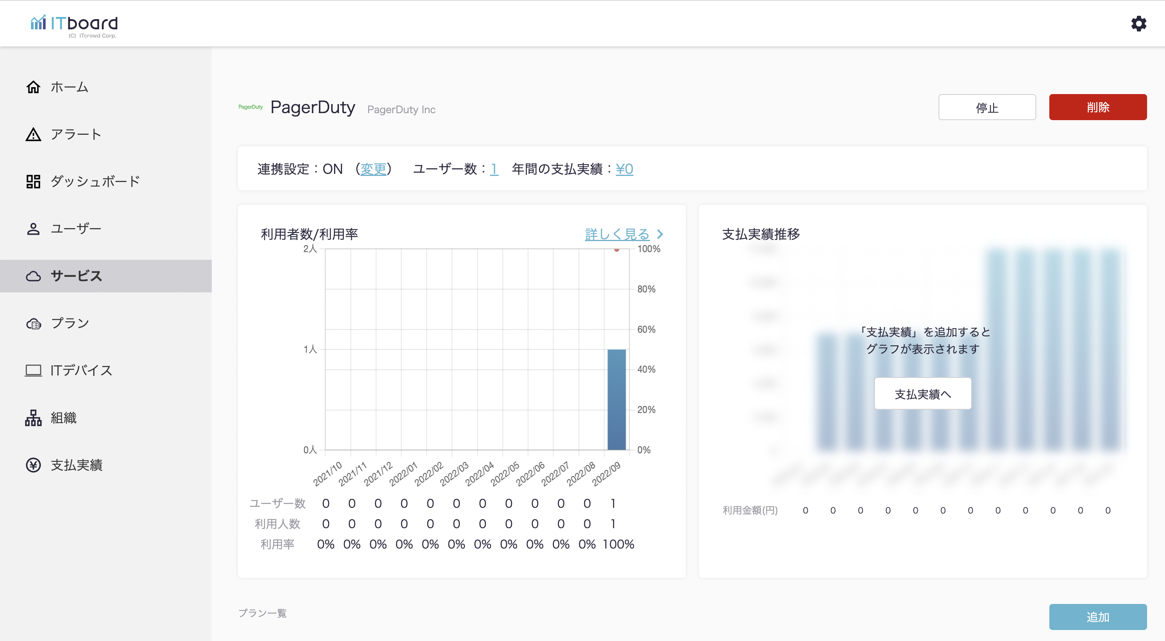The height and width of the screenshot is (641, 1165).
Task: Click the 2022/09 bar in usage chart
Action: [x=616, y=400]
